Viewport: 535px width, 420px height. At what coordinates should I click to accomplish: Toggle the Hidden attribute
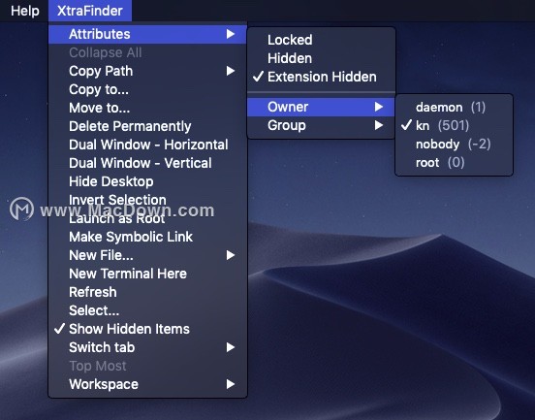pos(321,58)
